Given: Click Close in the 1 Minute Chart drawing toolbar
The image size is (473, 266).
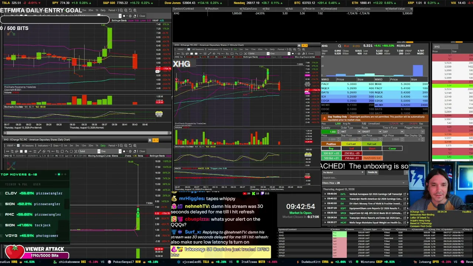Looking at the screenshot, I should [x=311, y=54].
